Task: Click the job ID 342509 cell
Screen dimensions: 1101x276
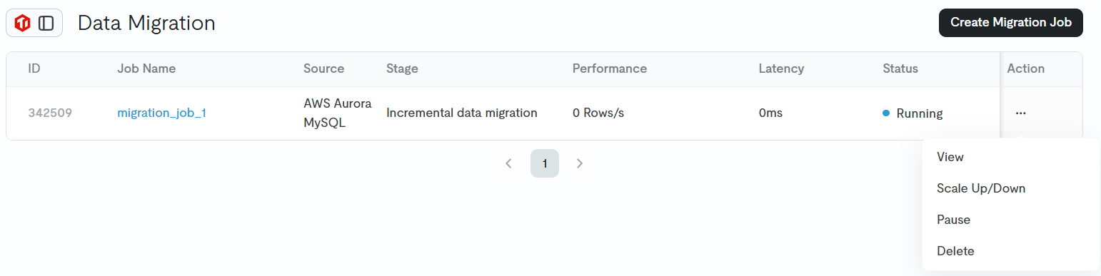Action: coord(50,113)
